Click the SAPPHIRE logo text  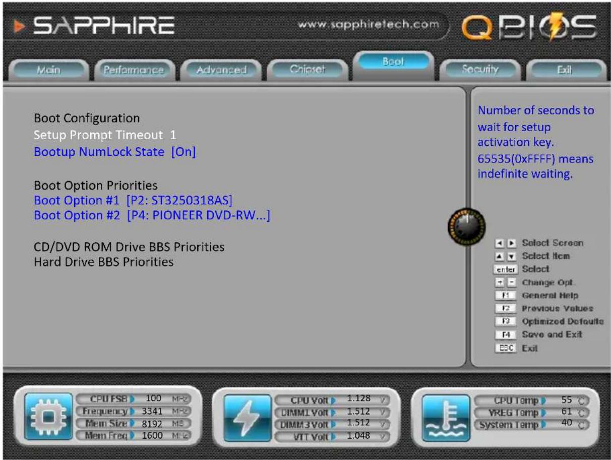(x=104, y=26)
